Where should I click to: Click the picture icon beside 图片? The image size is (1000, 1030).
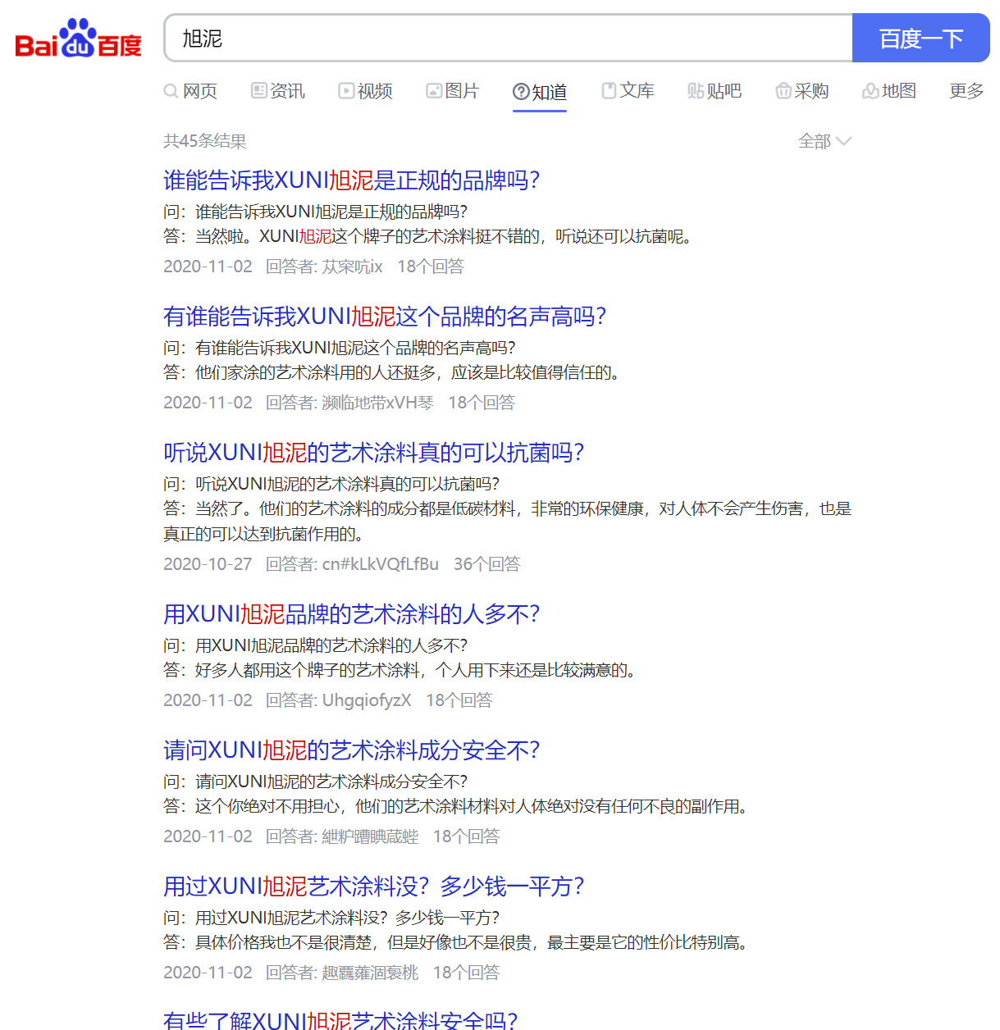pos(434,91)
